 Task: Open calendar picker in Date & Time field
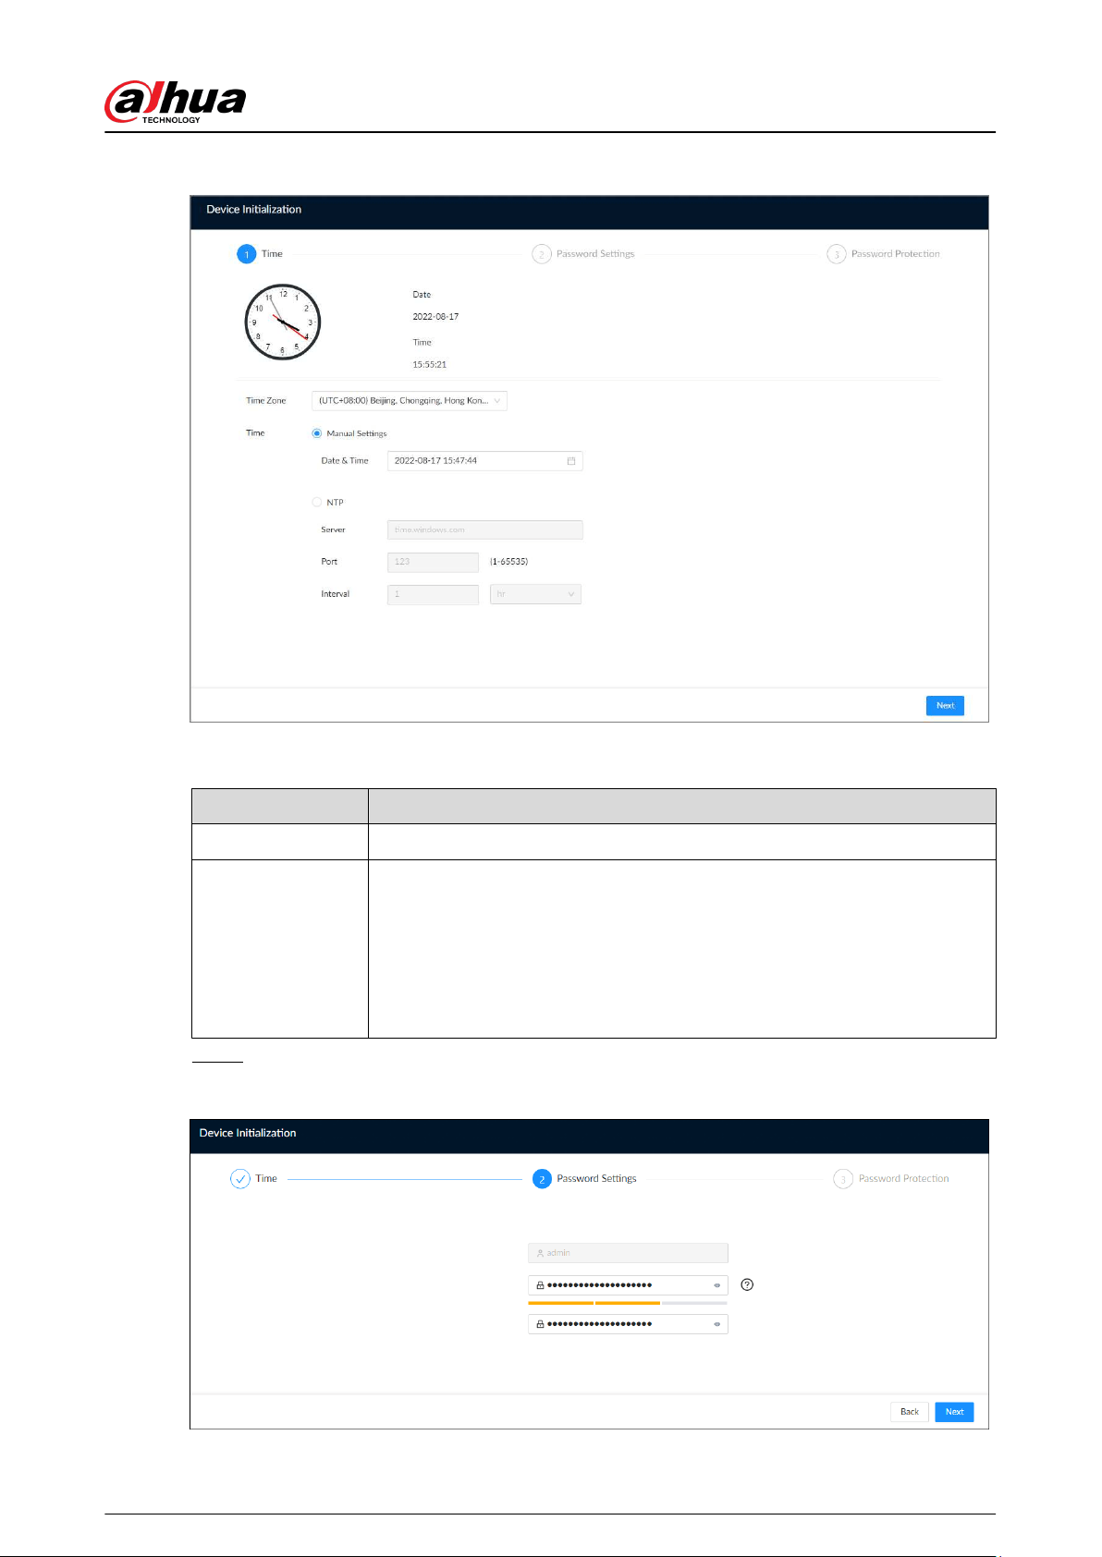571,461
